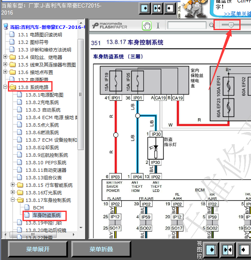This screenshot has width=251, height=260.
Task: Click the tree vertical scrollbar thumb
Action: [x=81, y=94]
